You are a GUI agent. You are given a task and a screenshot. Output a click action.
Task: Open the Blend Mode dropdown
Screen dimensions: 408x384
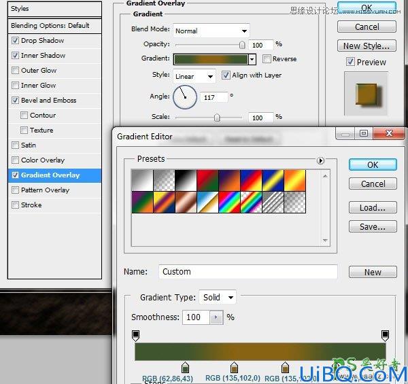[211, 31]
